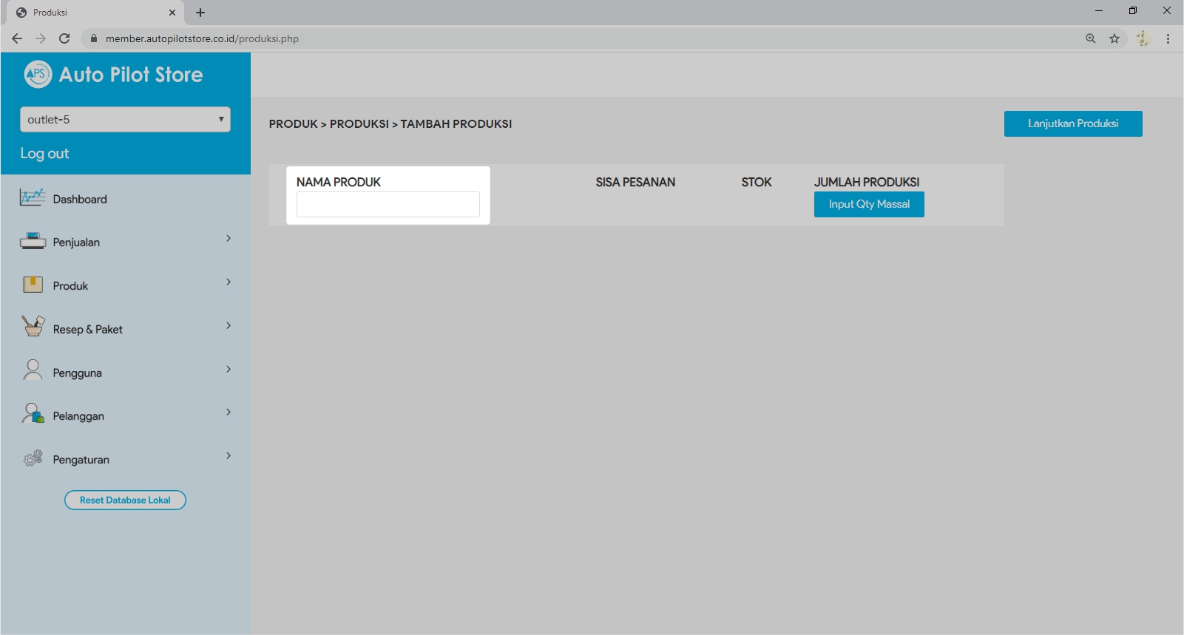The height and width of the screenshot is (635, 1184).
Task: Click the Auto Pilot Store logo
Action: tap(38, 74)
